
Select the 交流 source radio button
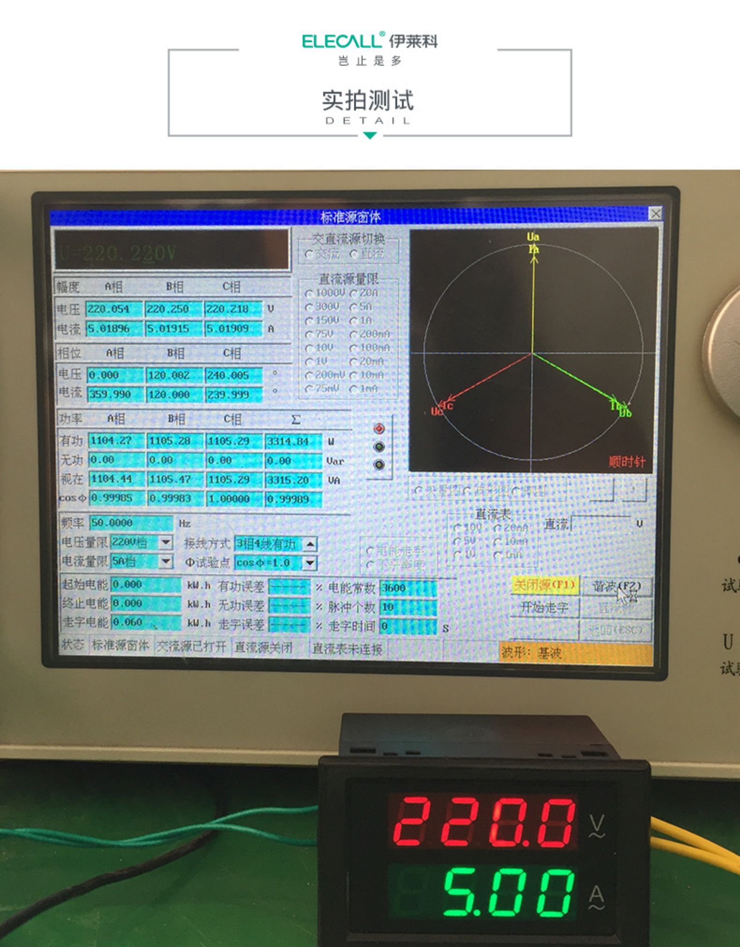pos(309,254)
